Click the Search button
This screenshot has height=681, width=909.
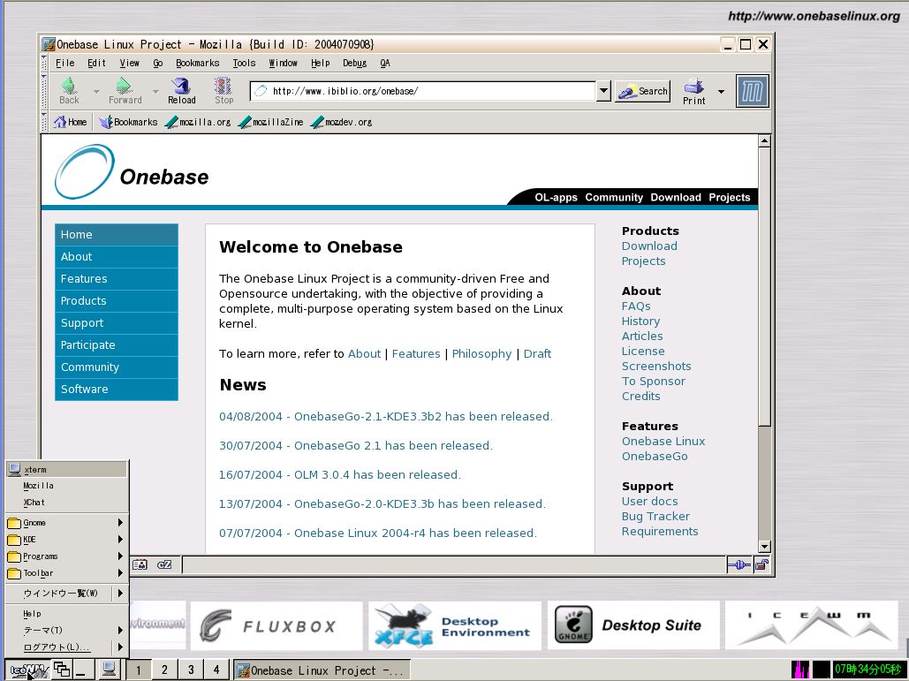pos(642,91)
